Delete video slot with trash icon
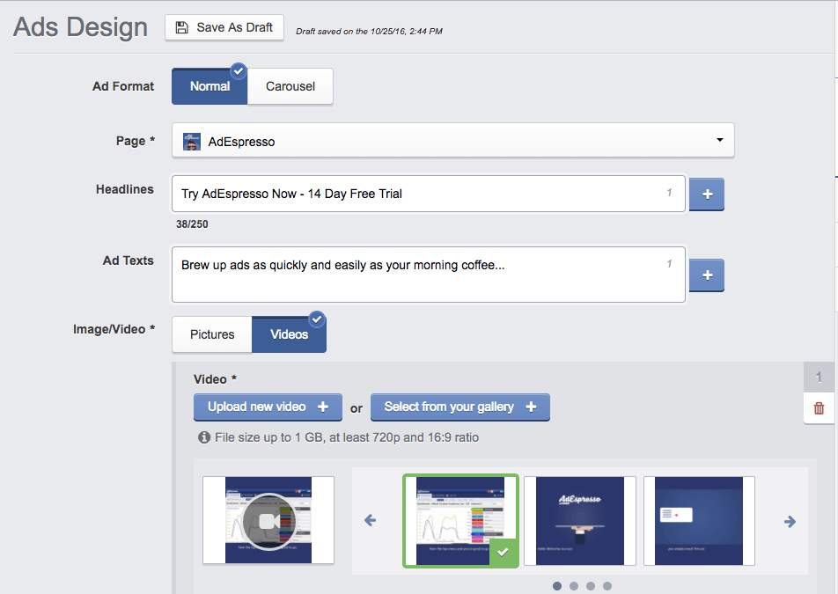Viewport: 838px width, 594px height. click(819, 408)
